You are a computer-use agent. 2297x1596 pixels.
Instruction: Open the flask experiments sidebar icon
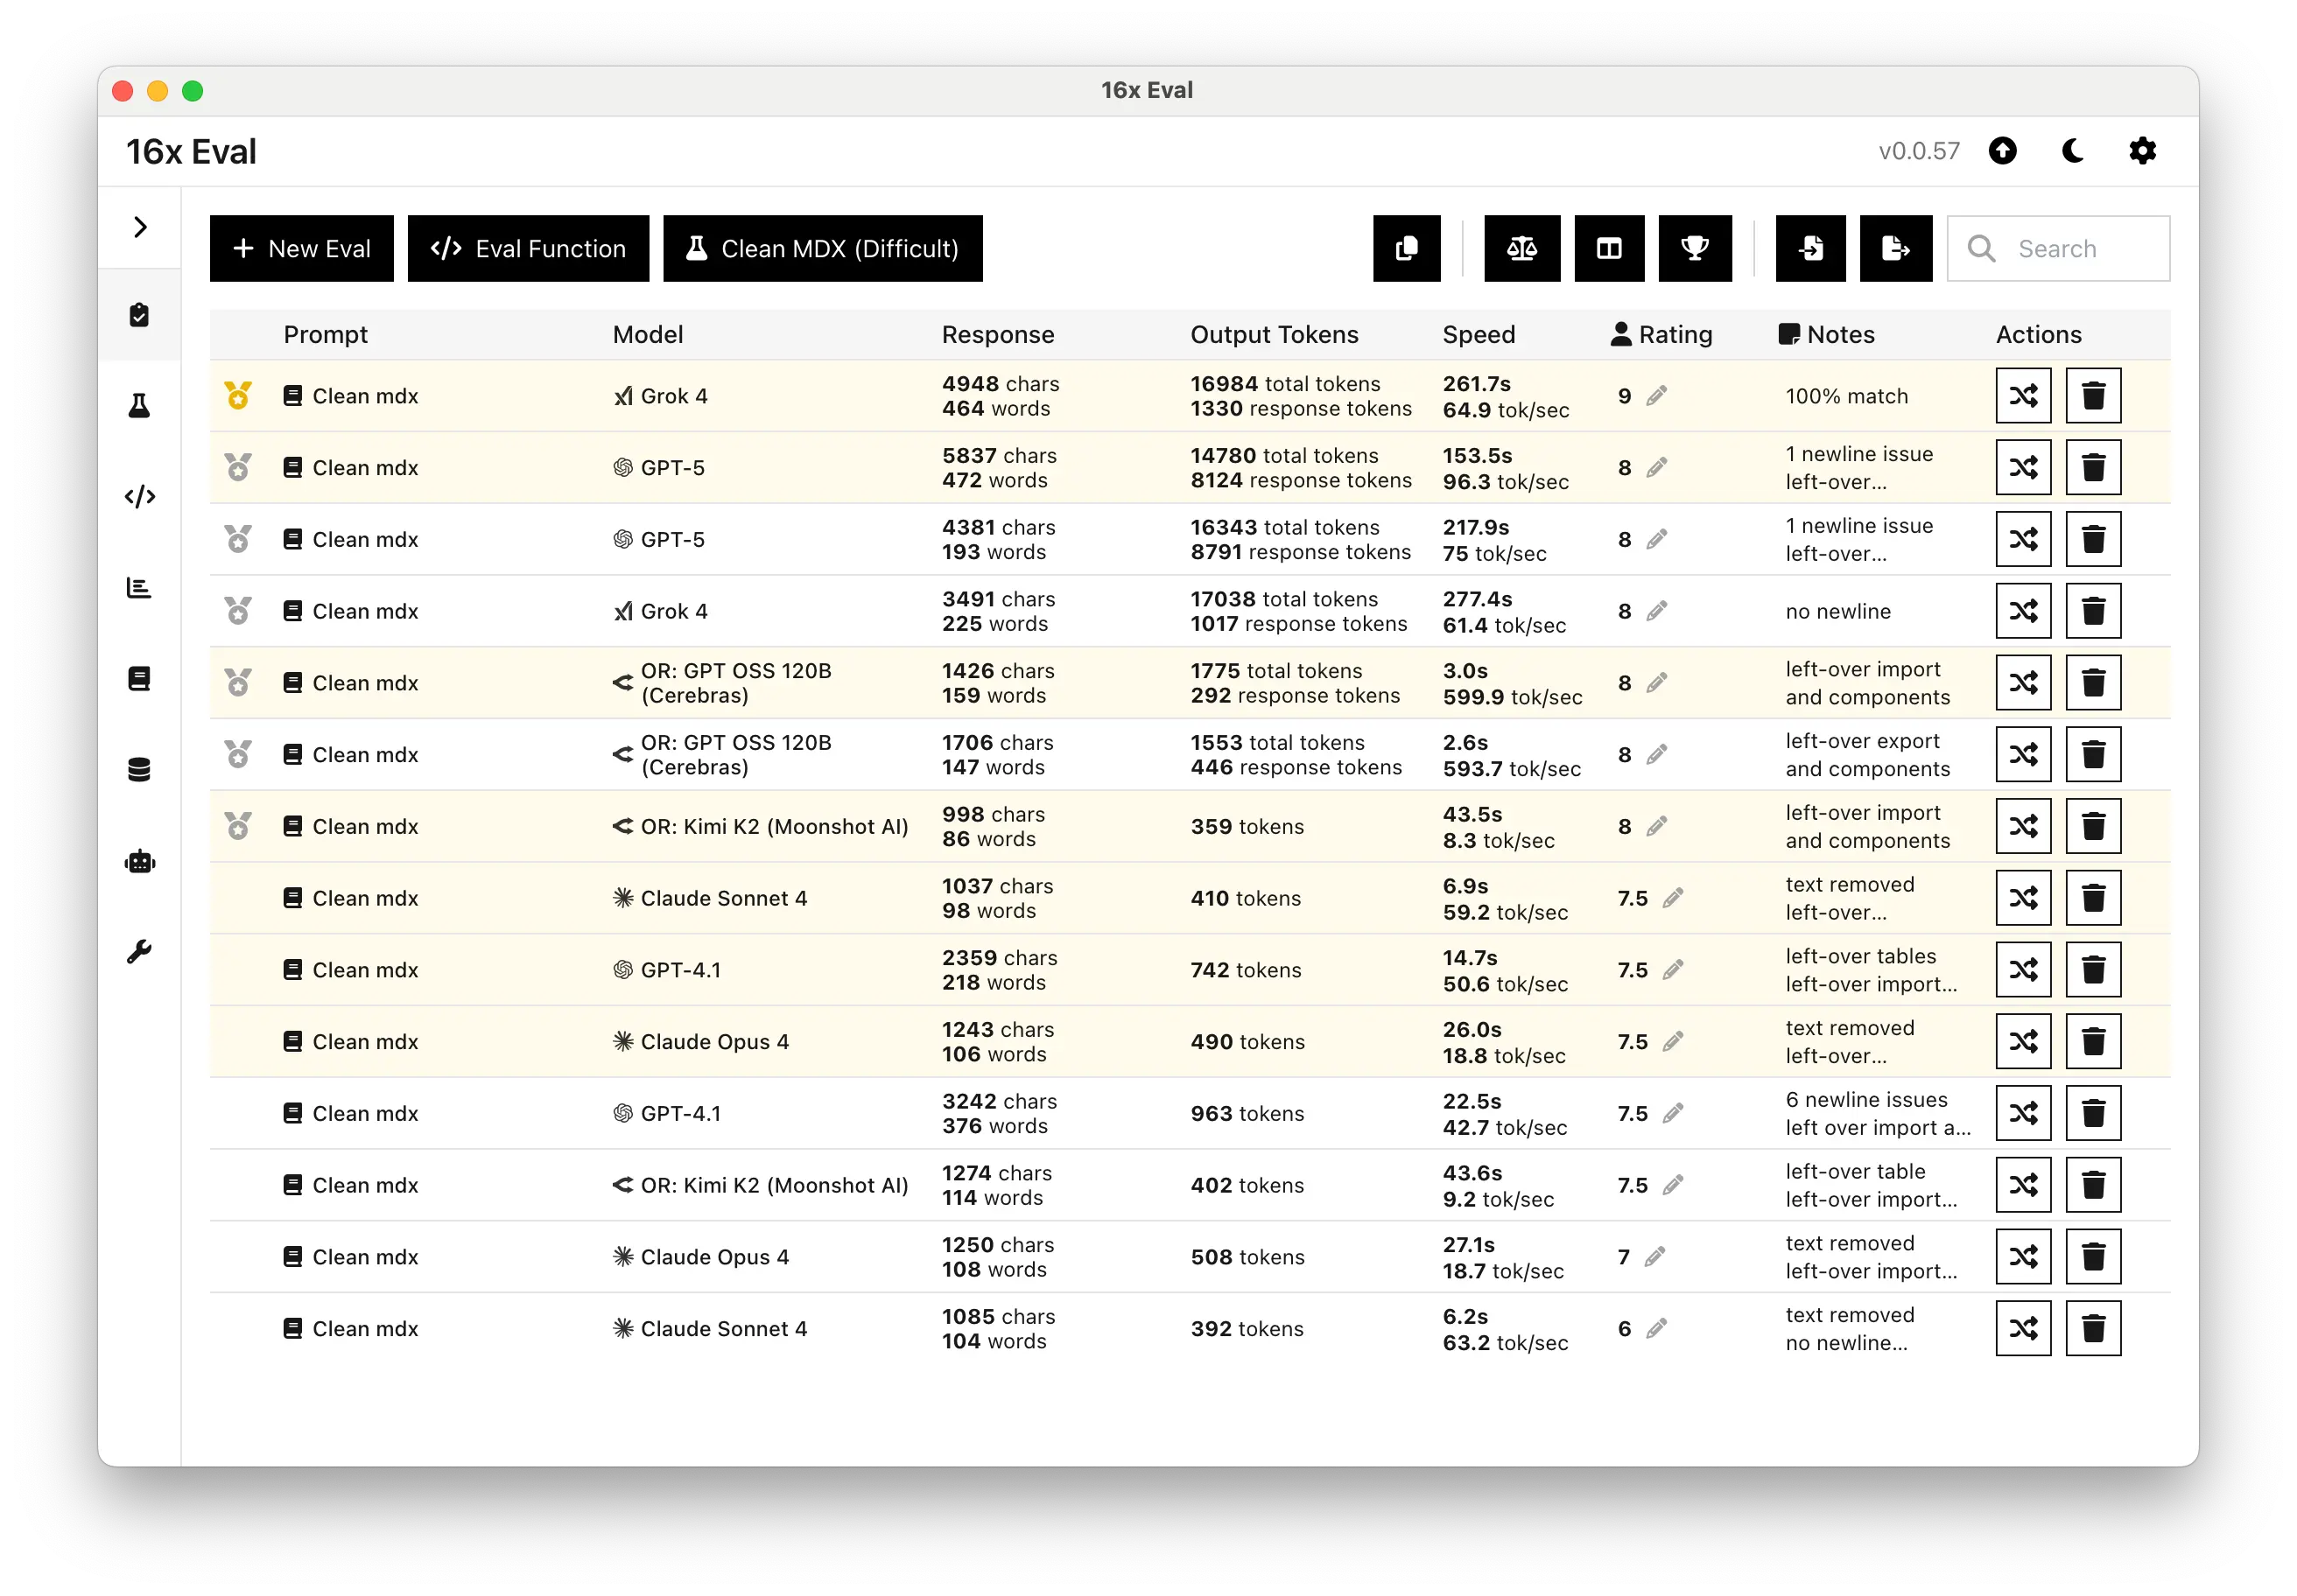139,405
